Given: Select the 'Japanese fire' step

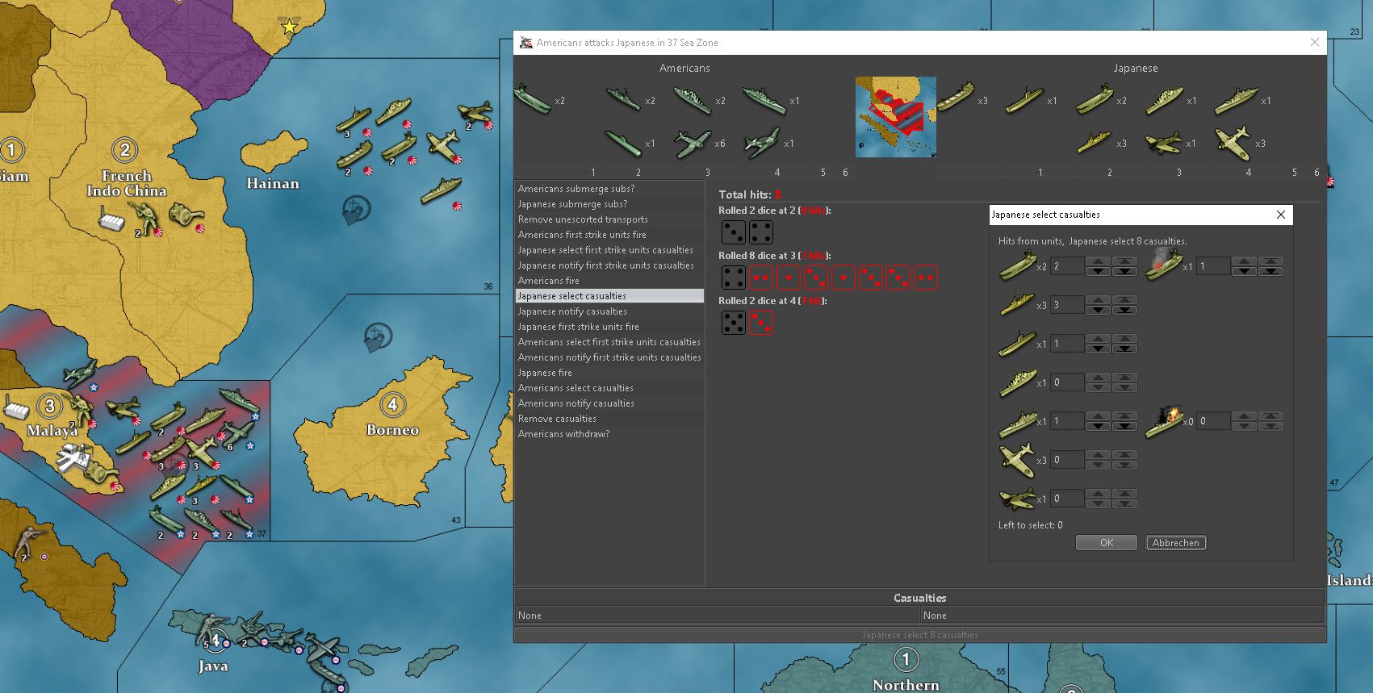Looking at the screenshot, I should pyautogui.click(x=609, y=373).
